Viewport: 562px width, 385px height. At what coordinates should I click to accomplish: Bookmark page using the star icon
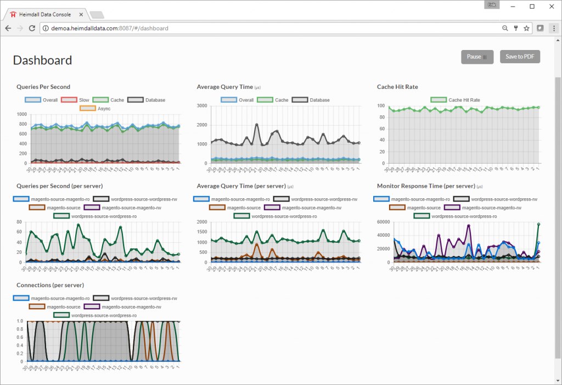point(526,29)
